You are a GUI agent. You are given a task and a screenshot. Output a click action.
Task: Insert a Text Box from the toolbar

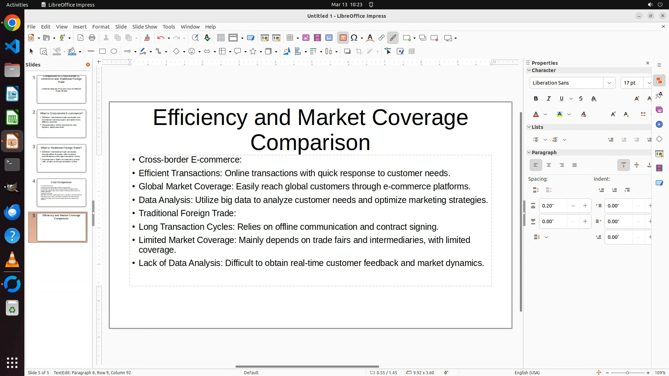point(343,38)
